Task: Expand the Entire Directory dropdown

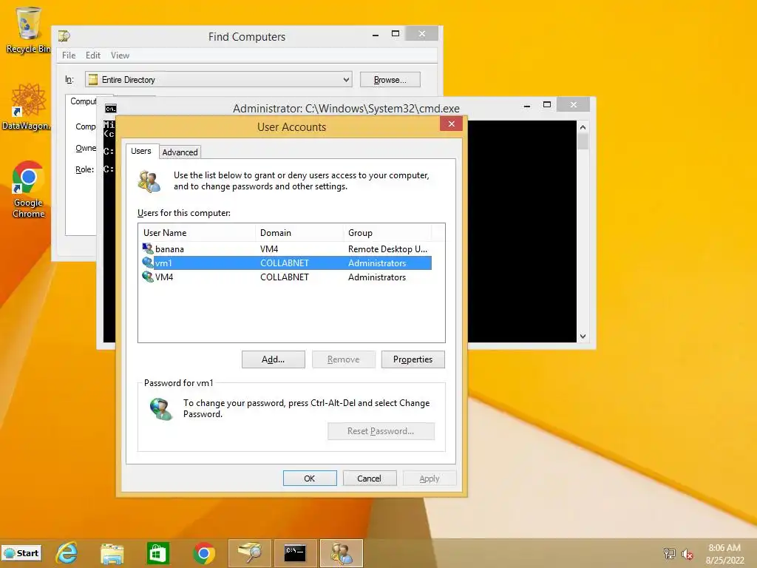Action: (x=346, y=80)
